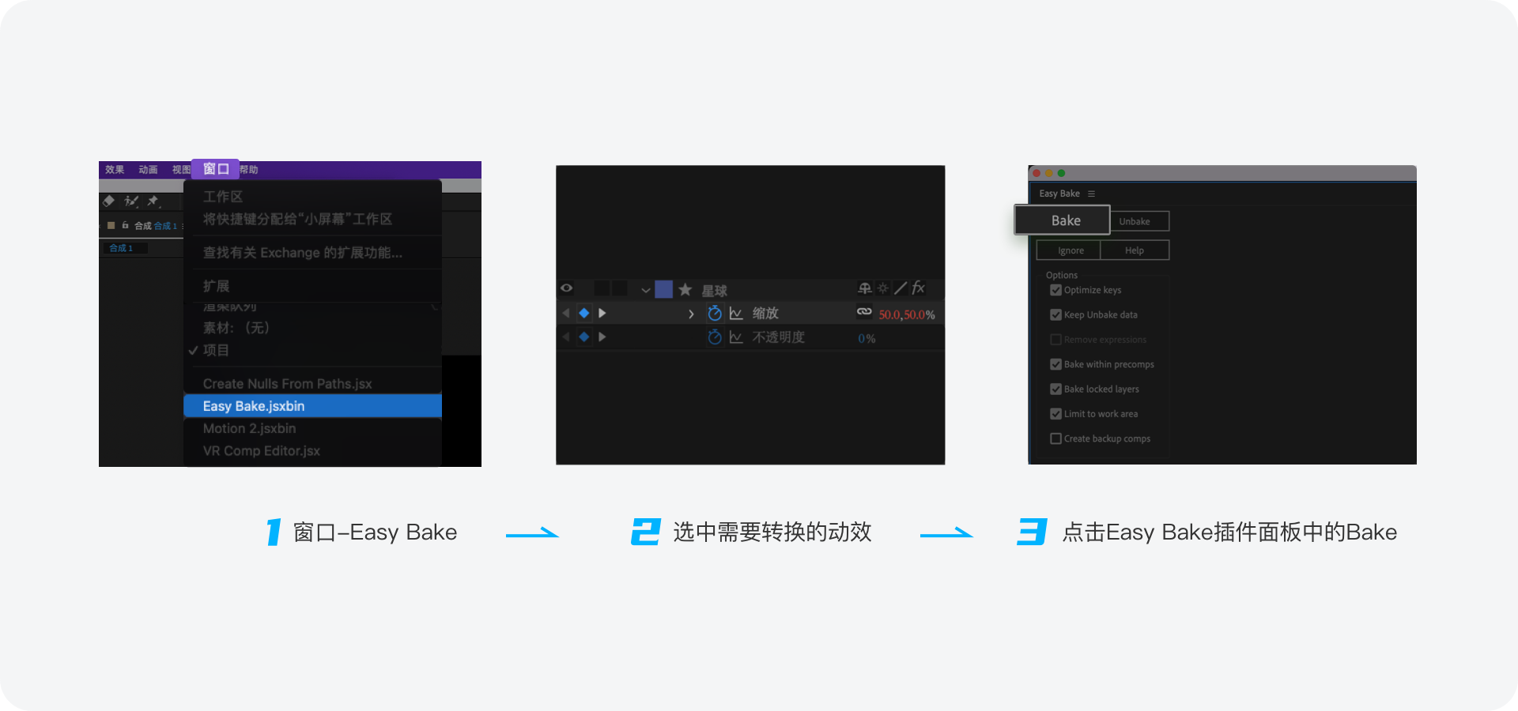The height and width of the screenshot is (711, 1518).
Task: Open the 窗口 menu
Action: [x=215, y=169]
